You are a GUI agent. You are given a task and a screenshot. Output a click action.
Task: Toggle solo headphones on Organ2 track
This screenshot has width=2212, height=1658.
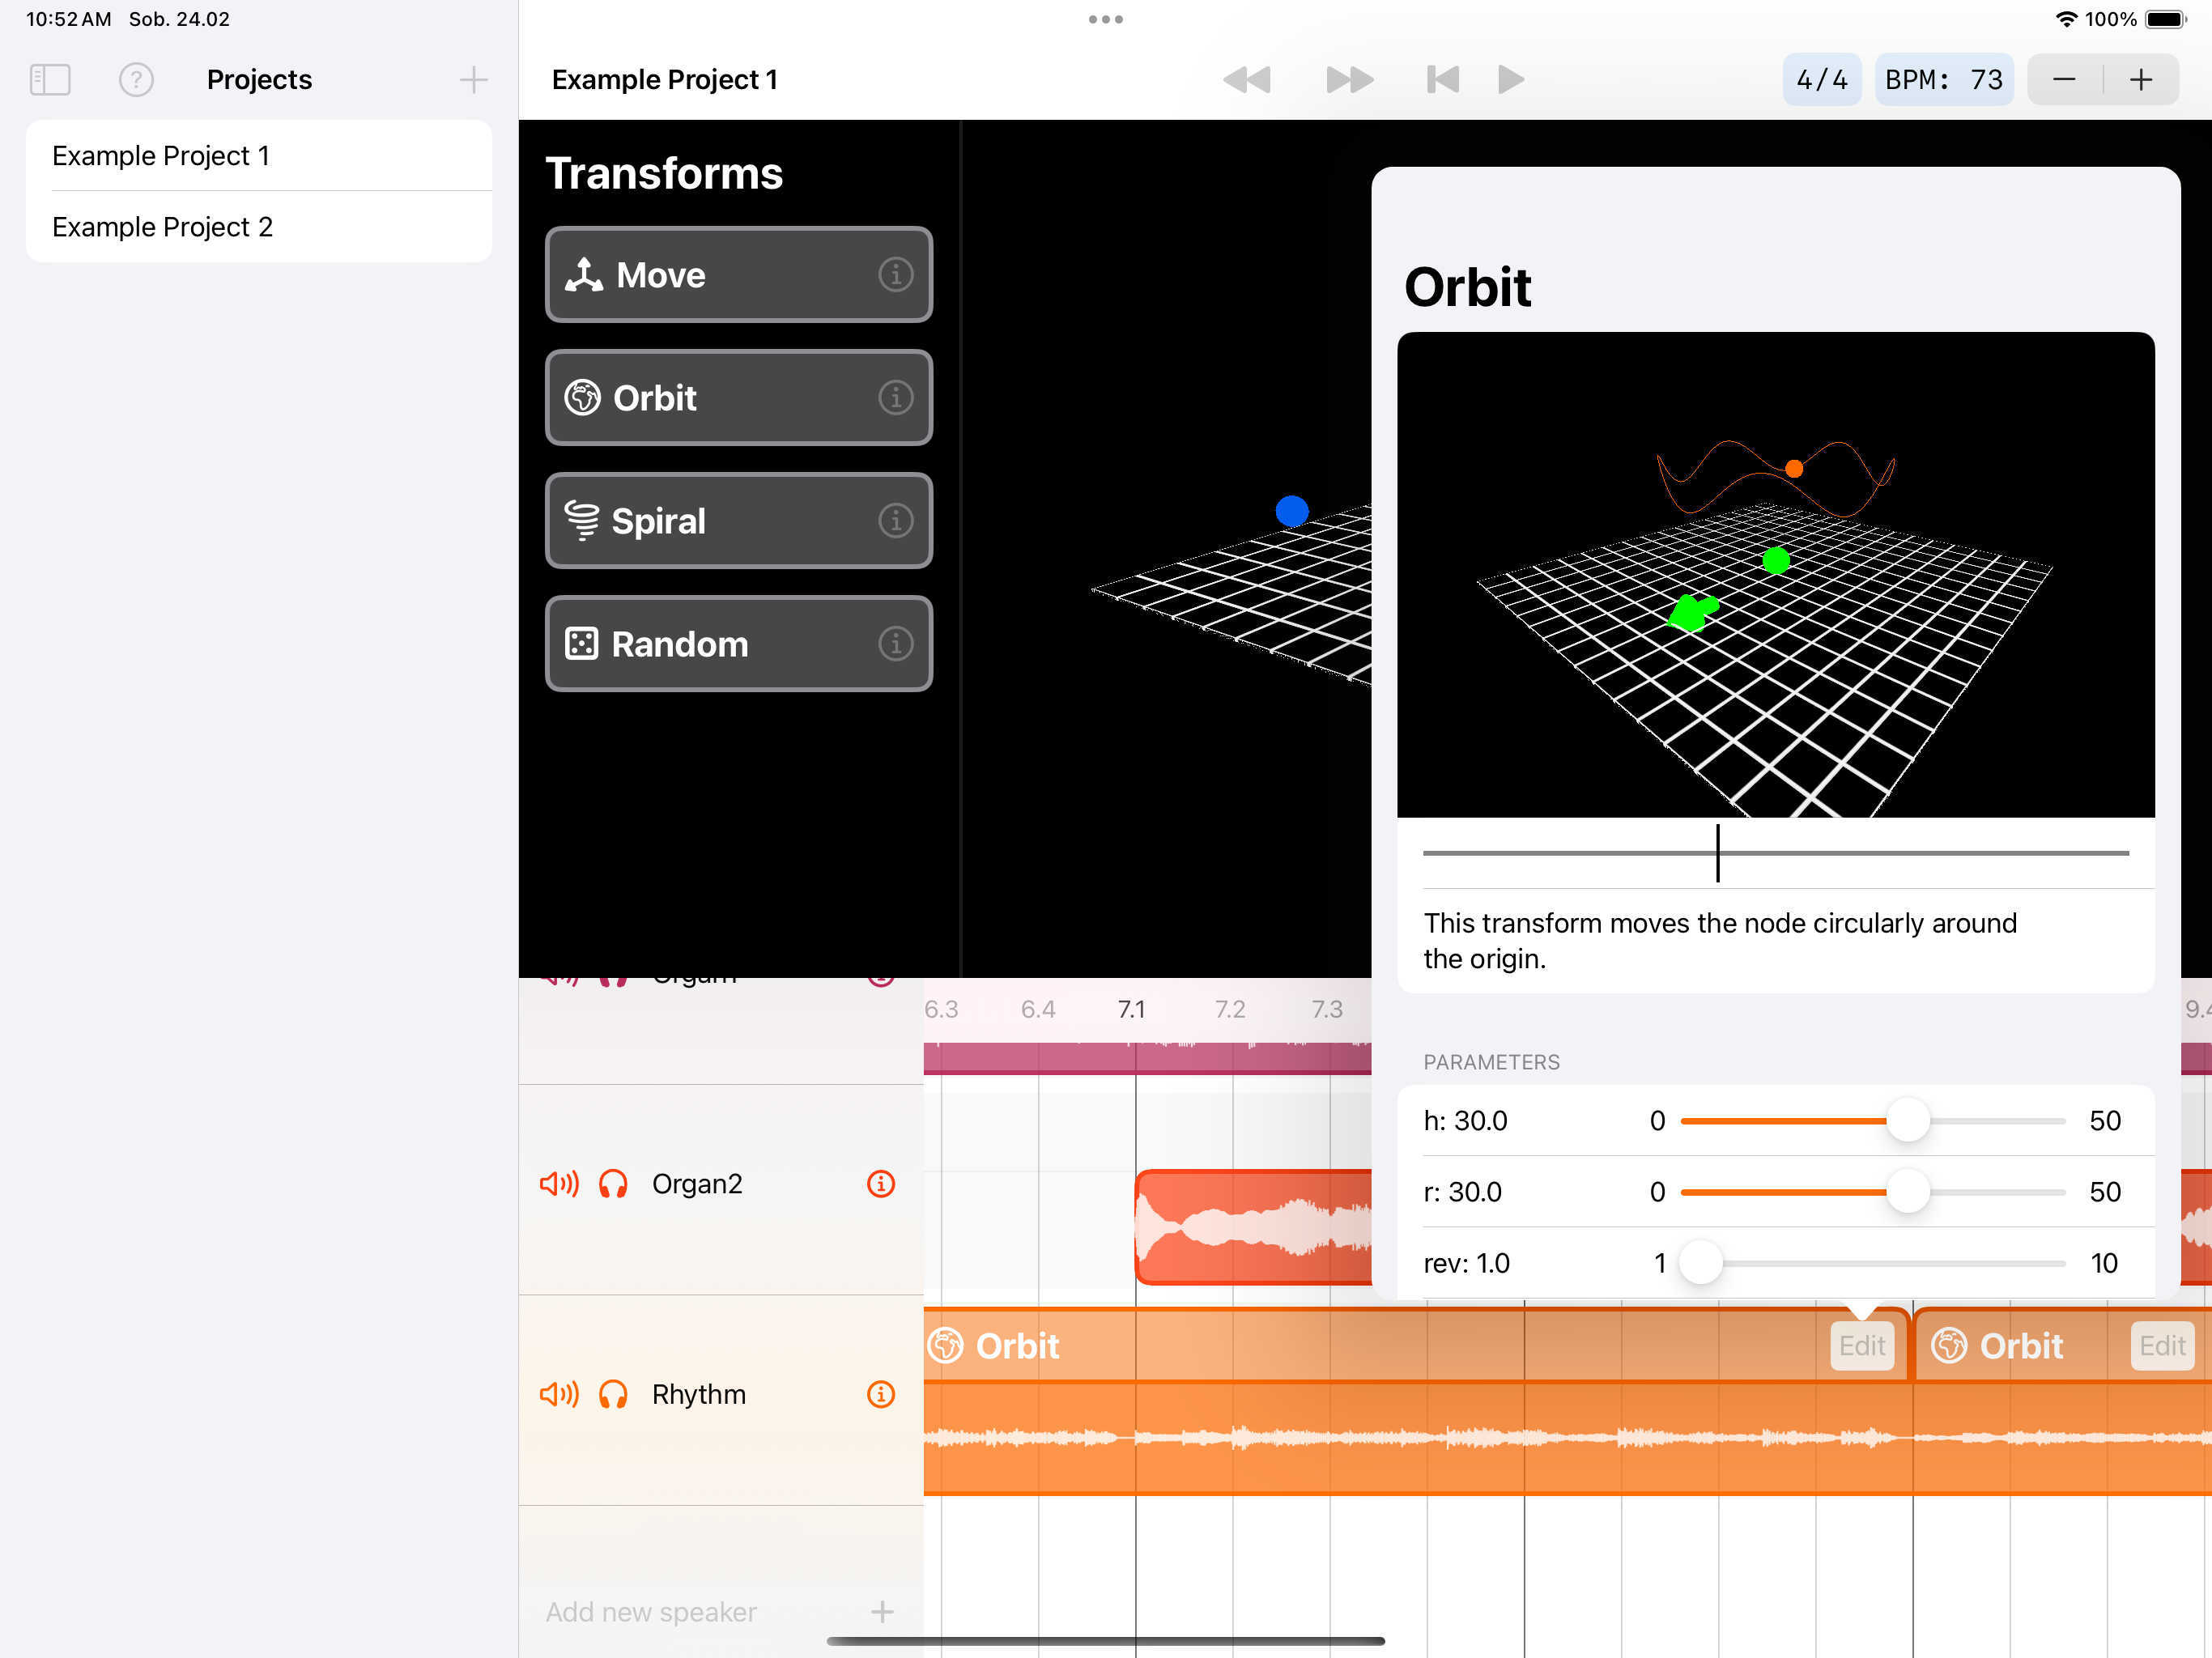tap(613, 1184)
